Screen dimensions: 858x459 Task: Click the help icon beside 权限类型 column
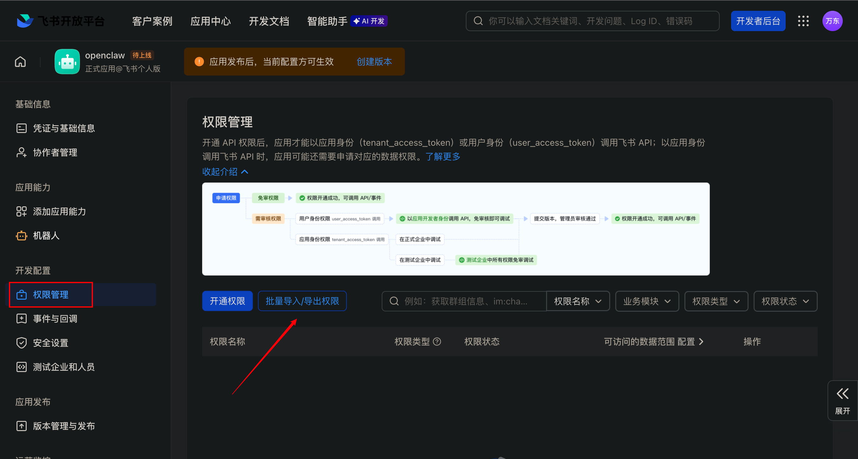pos(437,342)
